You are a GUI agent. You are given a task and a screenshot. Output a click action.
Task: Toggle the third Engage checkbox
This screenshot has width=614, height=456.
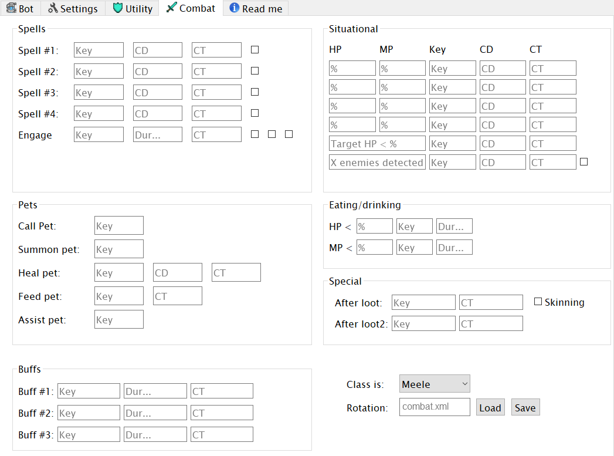tap(289, 134)
